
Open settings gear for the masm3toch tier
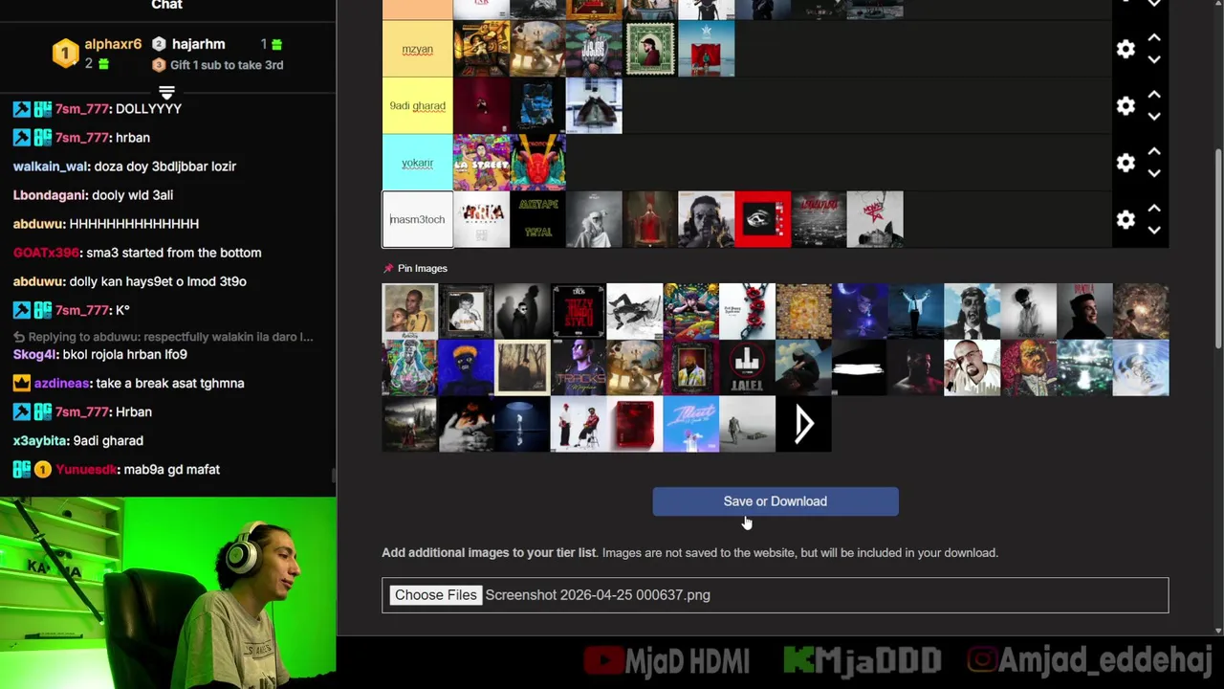point(1126,219)
